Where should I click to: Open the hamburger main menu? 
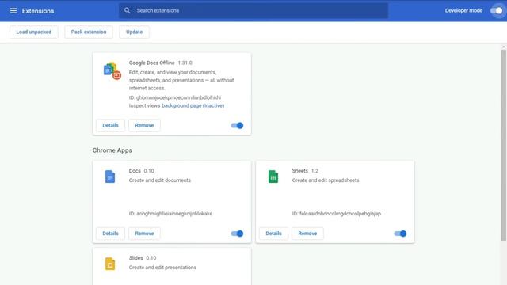tap(13, 10)
